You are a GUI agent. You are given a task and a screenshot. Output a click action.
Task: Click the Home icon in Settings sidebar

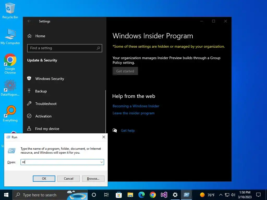point(29,36)
